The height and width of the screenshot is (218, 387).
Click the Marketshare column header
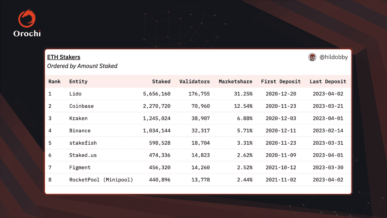pyautogui.click(x=236, y=81)
